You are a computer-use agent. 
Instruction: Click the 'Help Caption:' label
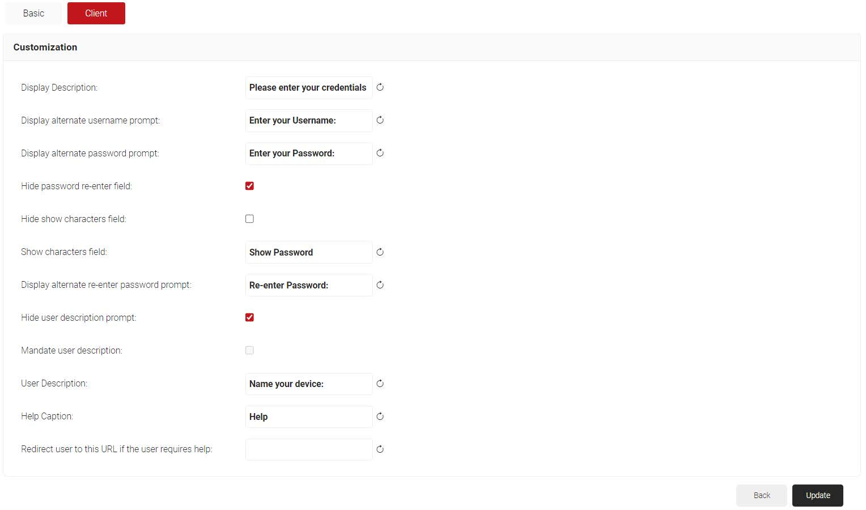[47, 416]
